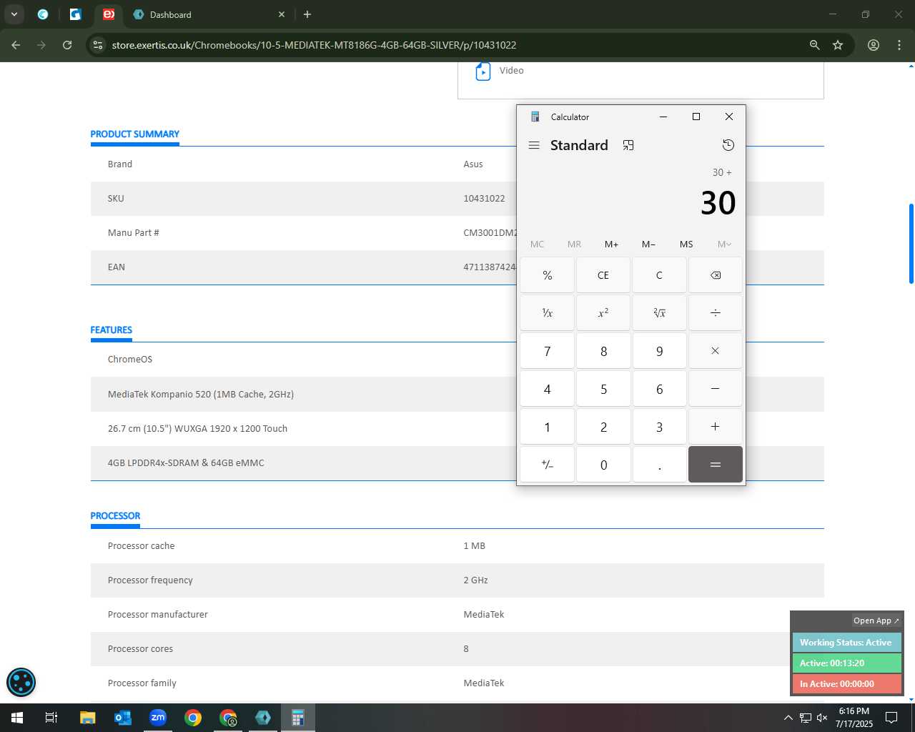Click the Open App button in tracker widget

point(876,620)
